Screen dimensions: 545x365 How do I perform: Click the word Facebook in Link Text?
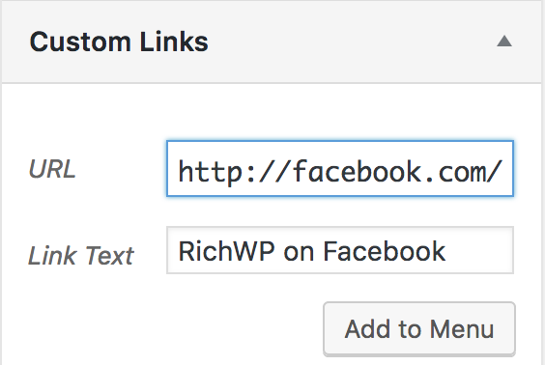[384, 251]
